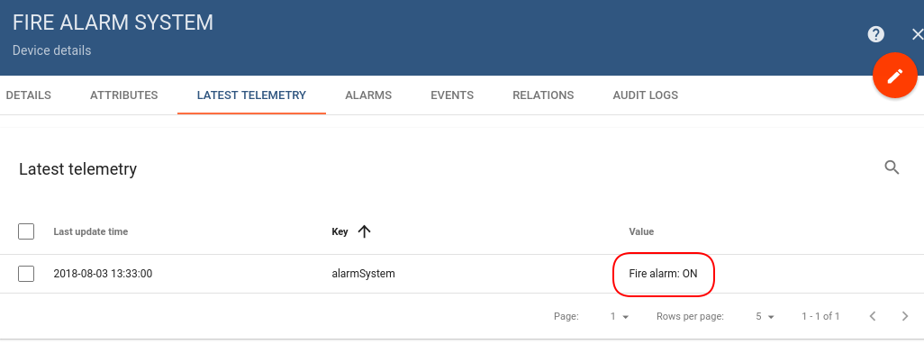Open the Audit Logs tab
This screenshot has width=924, height=344.
(x=645, y=95)
